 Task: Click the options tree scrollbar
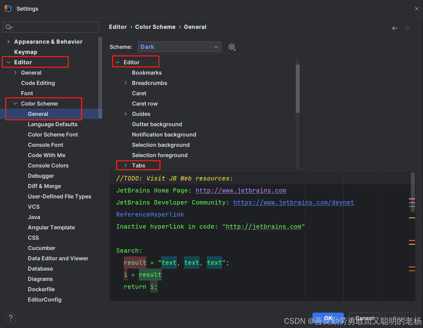(298, 89)
